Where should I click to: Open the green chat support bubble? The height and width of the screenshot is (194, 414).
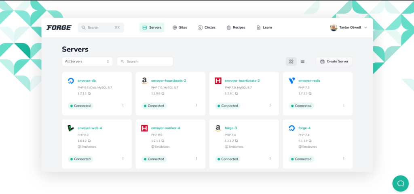[401, 184]
